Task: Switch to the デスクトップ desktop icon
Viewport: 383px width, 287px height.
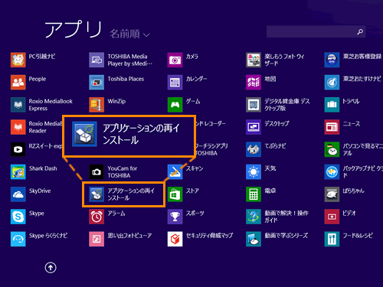Action: click(254, 127)
